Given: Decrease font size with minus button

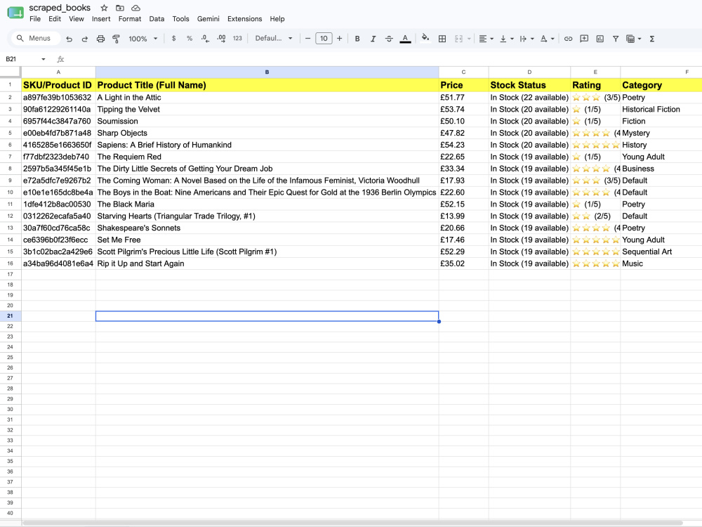Looking at the screenshot, I should 307,39.
